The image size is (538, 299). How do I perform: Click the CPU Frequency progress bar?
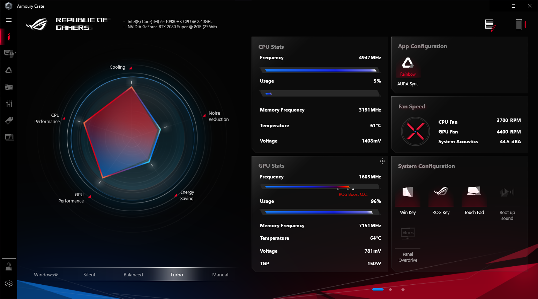coord(320,70)
